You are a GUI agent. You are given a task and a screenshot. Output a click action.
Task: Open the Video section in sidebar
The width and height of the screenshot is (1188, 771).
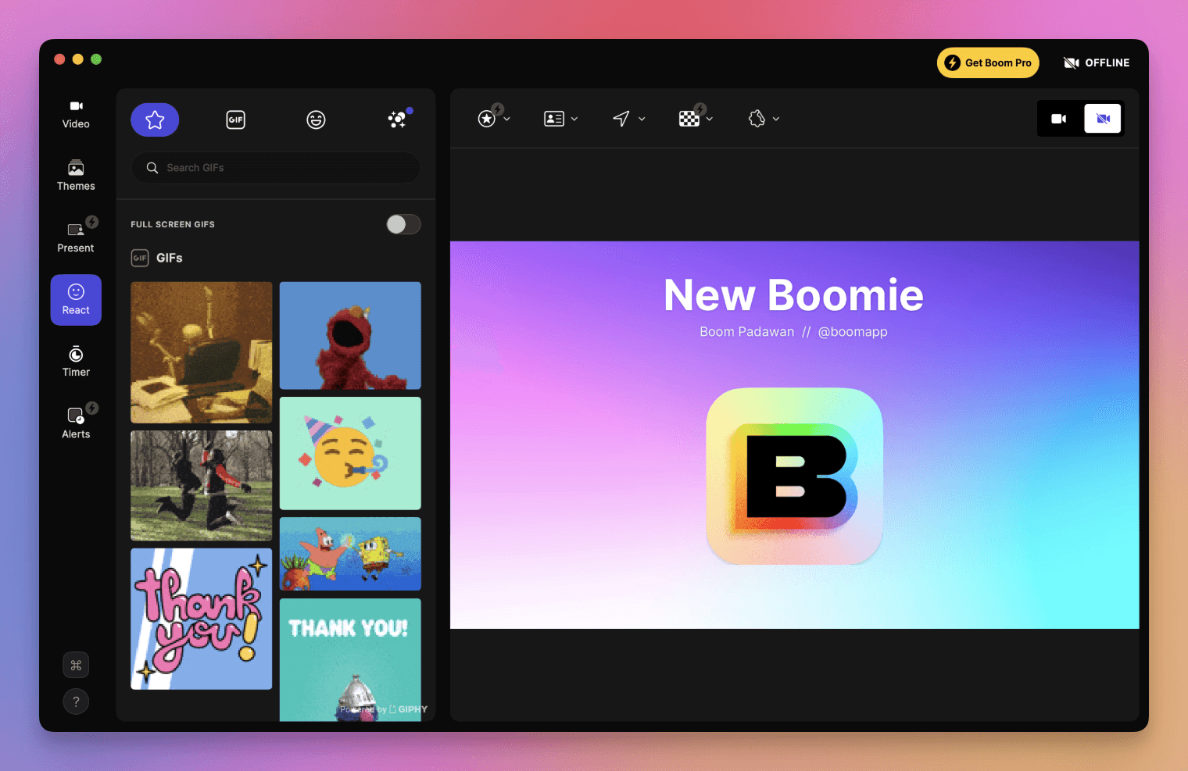[76, 114]
